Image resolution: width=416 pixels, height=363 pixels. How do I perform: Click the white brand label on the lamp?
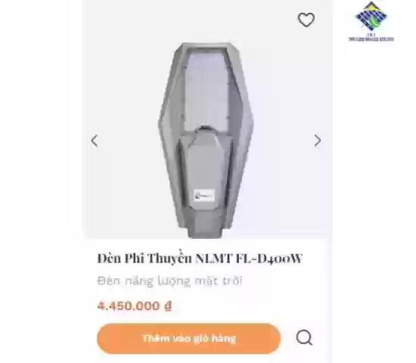203,196
